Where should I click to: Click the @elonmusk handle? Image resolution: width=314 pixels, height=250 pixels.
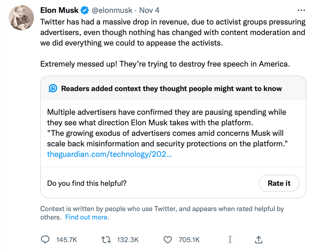pos(112,10)
